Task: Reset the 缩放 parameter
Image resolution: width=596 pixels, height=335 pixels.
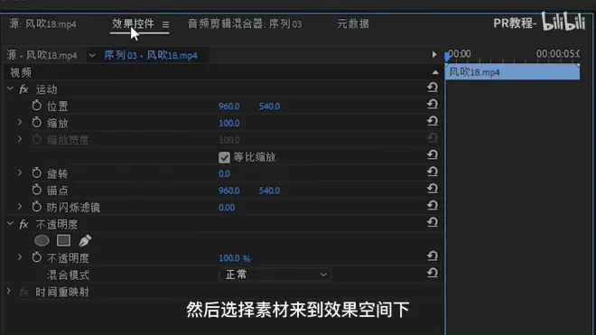Action: [433, 121]
